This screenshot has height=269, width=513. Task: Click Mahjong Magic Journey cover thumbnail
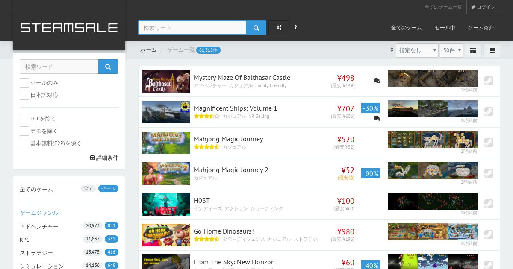click(166, 143)
